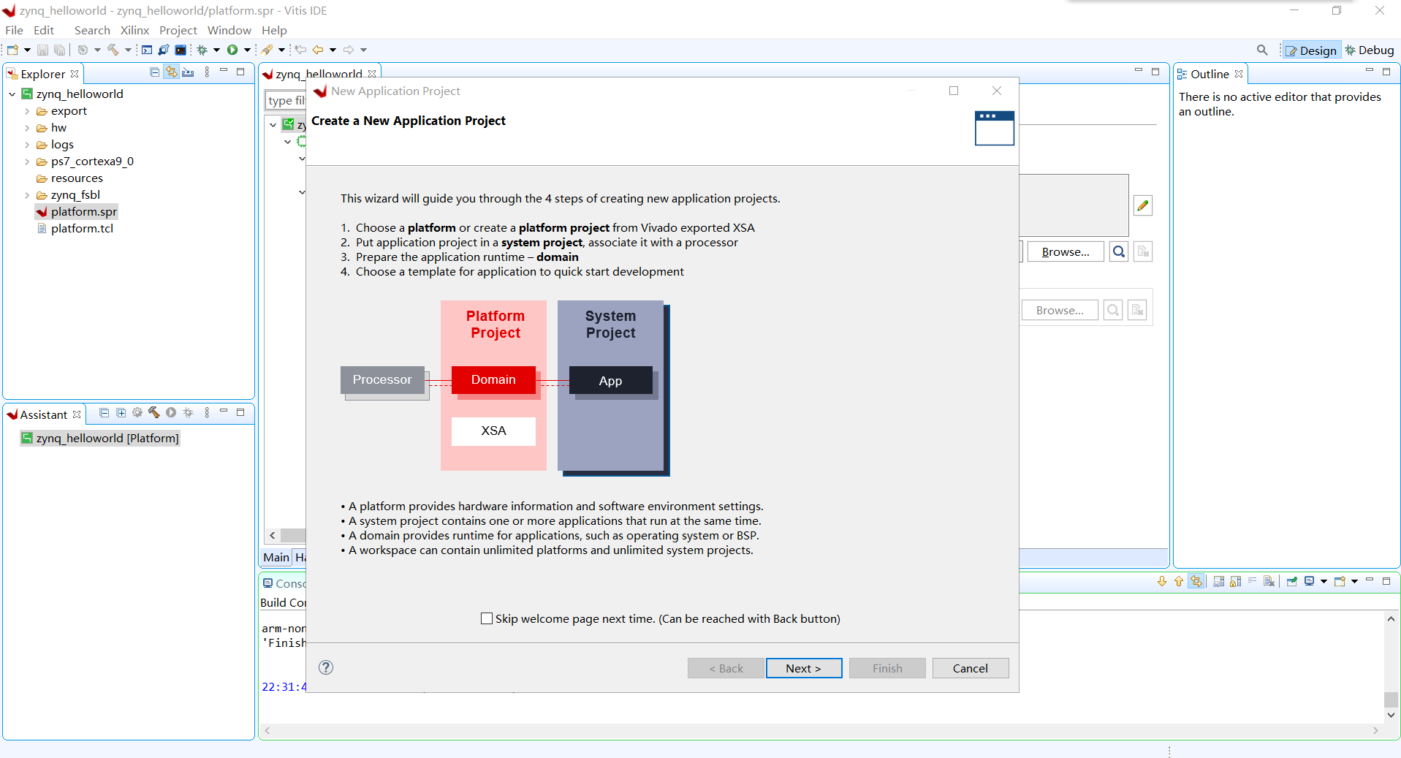Open the Xilinx menu
Viewport: 1401px width, 758px height.
pyautogui.click(x=134, y=30)
